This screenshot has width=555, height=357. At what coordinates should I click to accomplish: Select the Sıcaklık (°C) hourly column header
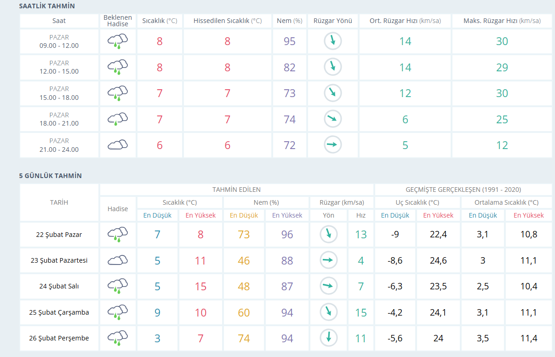click(x=160, y=21)
